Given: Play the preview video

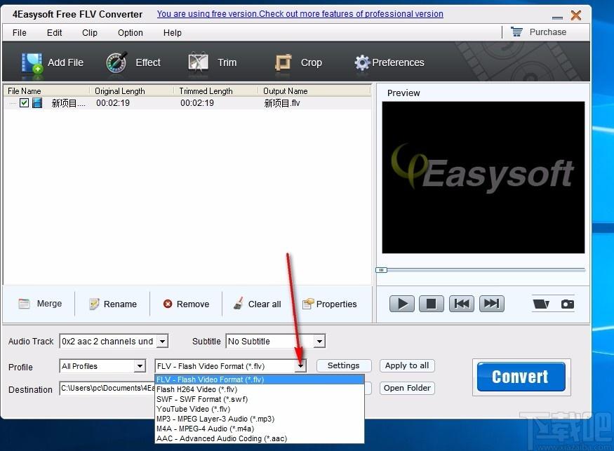Looking at the screenshot, I should (402, 304).
